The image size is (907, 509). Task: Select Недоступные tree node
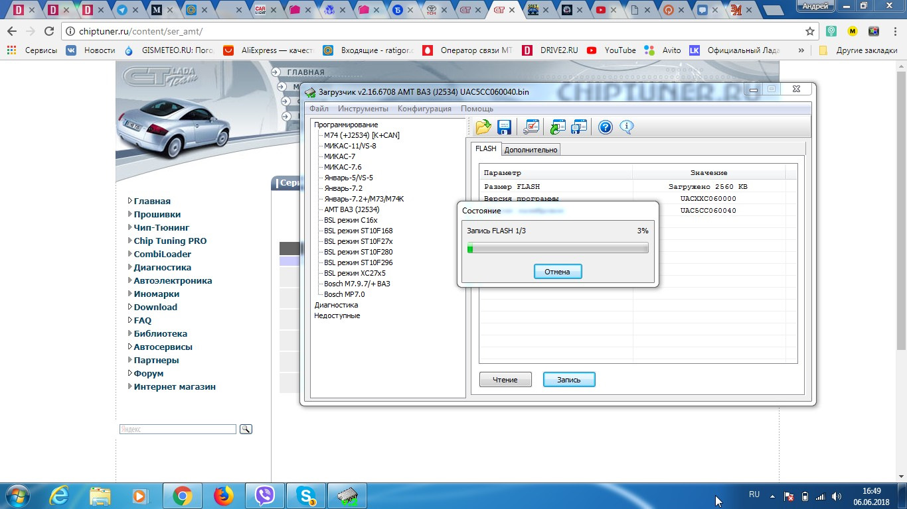click(337, 315)
